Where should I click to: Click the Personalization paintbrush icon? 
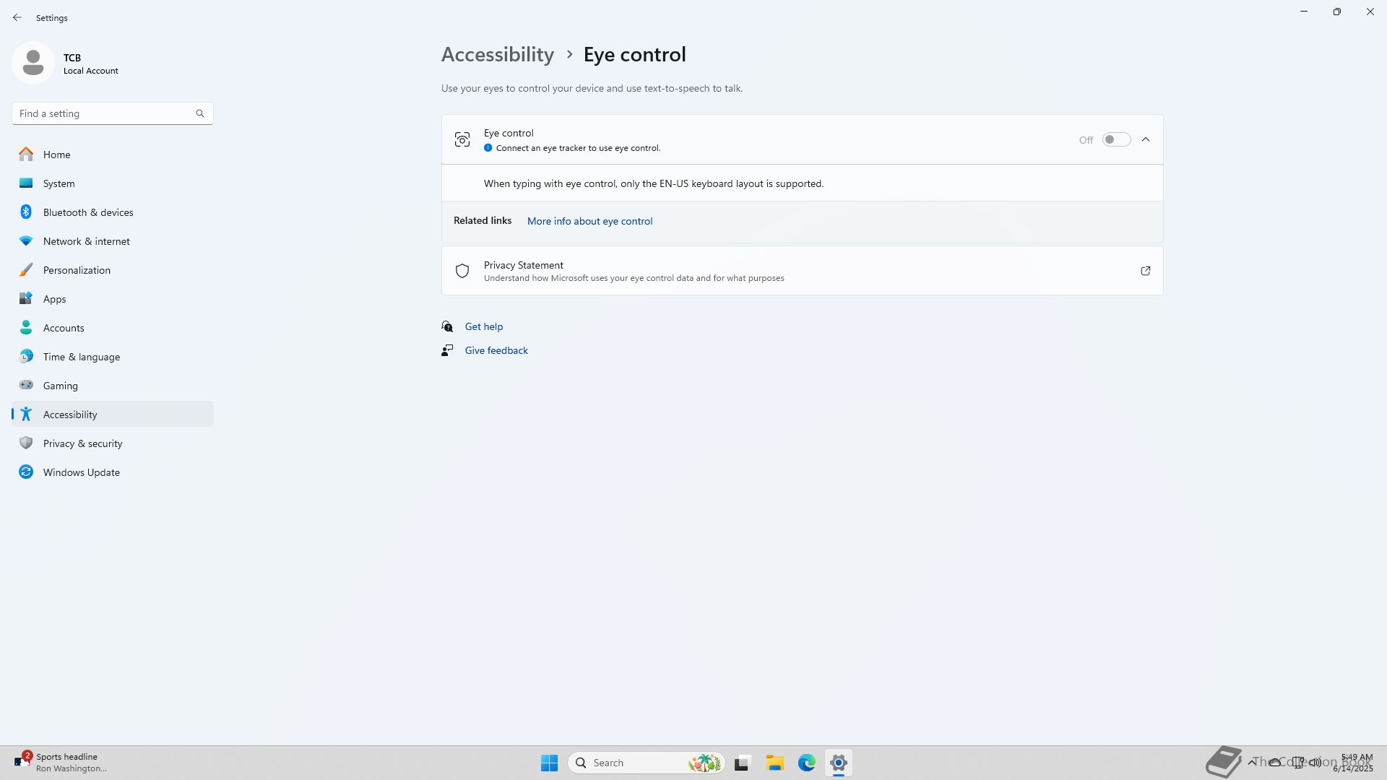pos(26,270)
